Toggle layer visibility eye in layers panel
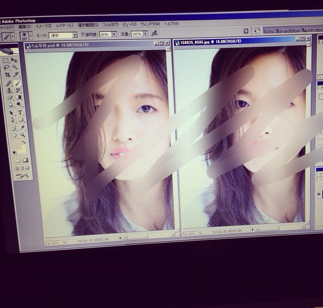This screenshot has width=323, height=308. (x=319, y=194)
